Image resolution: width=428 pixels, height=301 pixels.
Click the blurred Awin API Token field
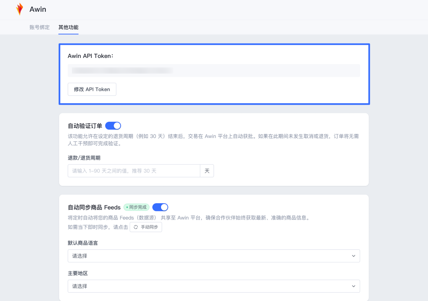coord(214,71)
